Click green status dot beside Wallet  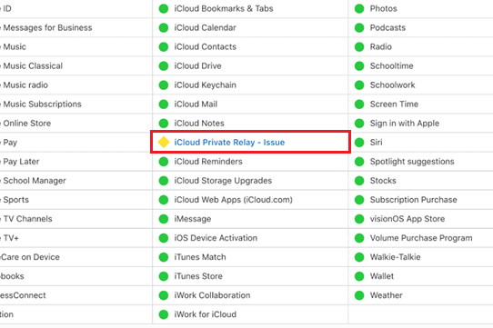[x=359, y=276]
